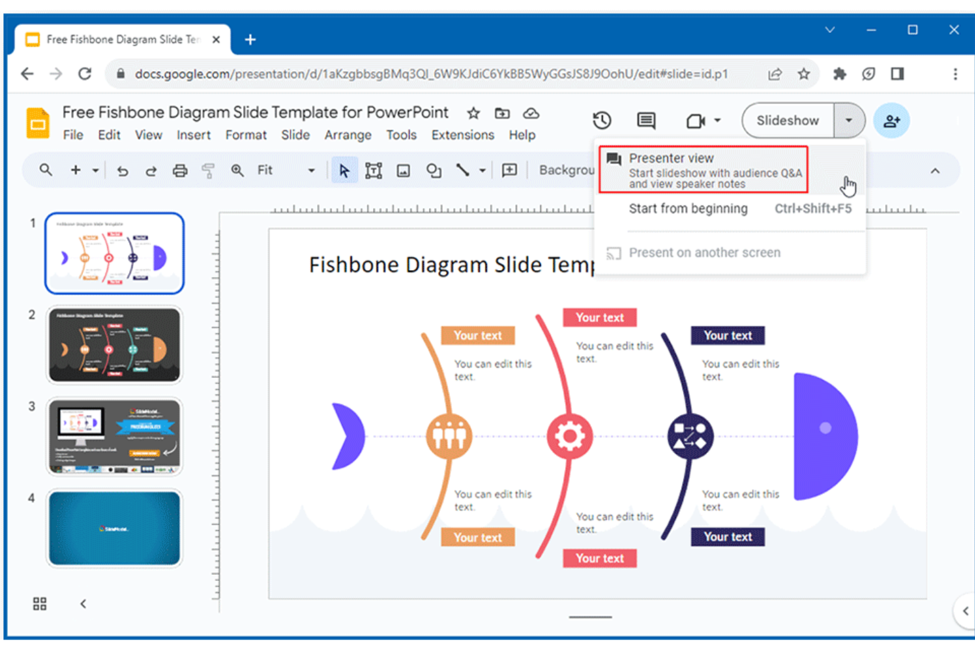Click the Redo icon
The image size is (975, 650).
[151, 170]
